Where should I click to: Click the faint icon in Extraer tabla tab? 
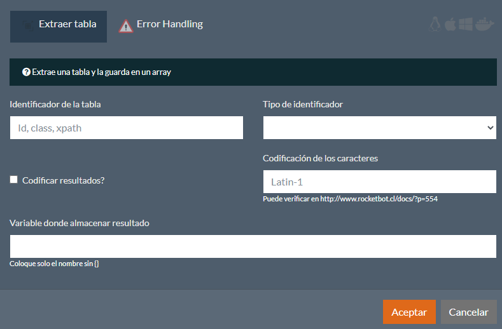pyautogui.click(x=27, y=25)
